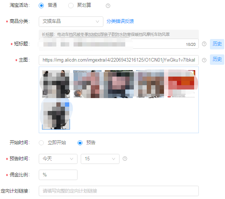Click help icon next to 聚划算 option
225x199 pixels.
click(x=108, y=6)
